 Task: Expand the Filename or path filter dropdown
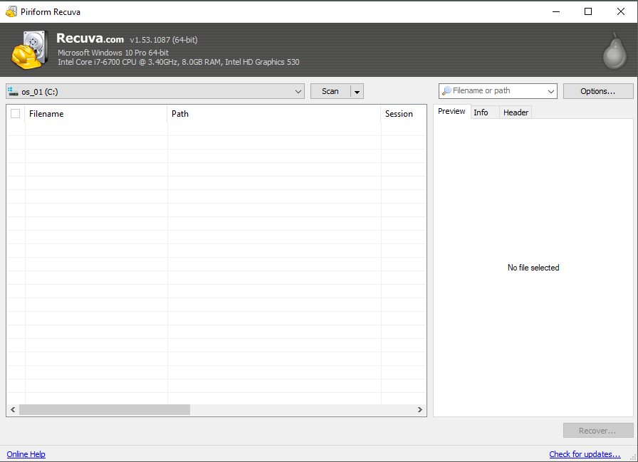point(550,91)
